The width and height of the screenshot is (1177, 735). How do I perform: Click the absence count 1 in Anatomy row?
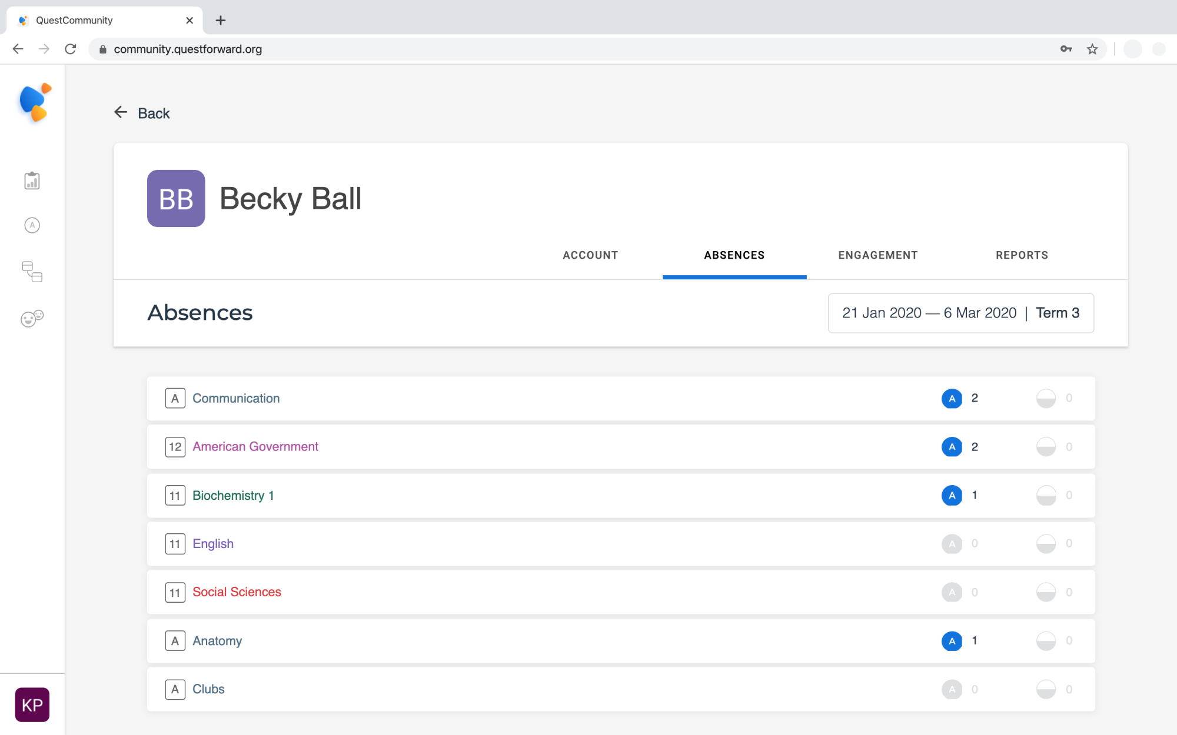pyautogui.click(x=975, y=640)
